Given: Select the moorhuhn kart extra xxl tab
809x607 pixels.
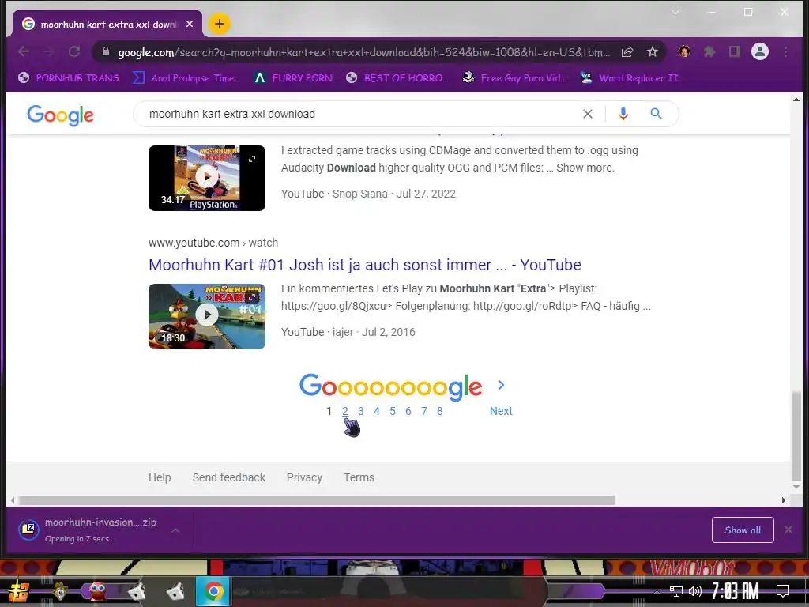Looking at the screenshot, I should (108, 25).
